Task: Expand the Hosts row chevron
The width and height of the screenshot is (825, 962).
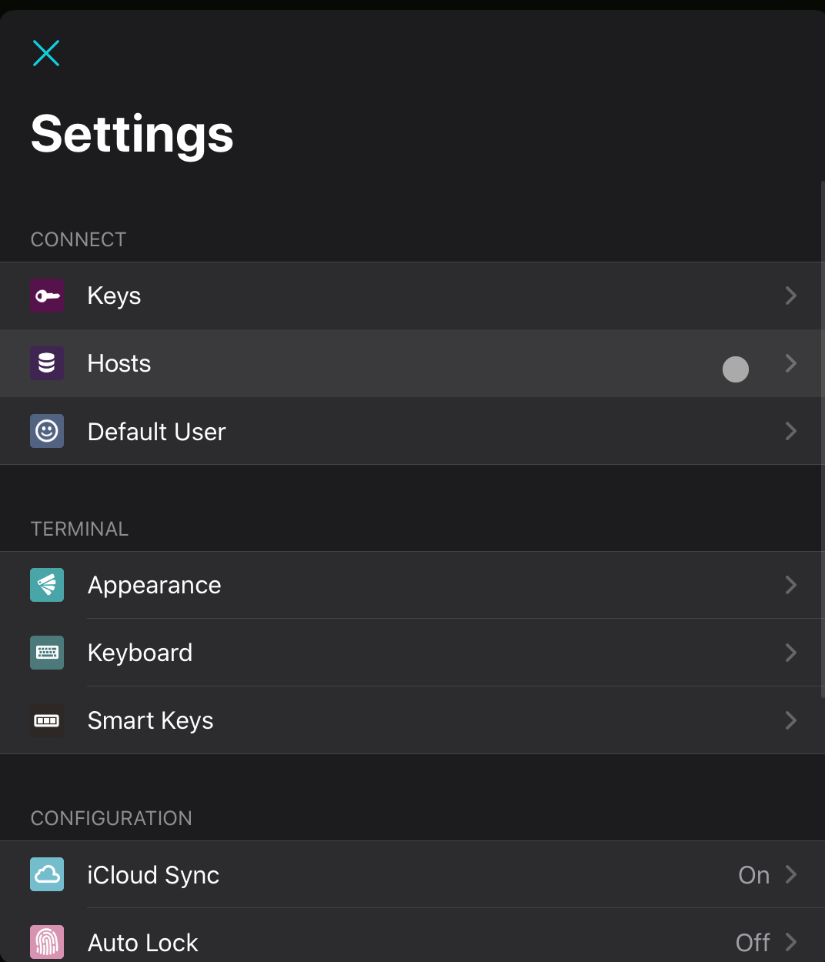Action: (x=791, y=363)
